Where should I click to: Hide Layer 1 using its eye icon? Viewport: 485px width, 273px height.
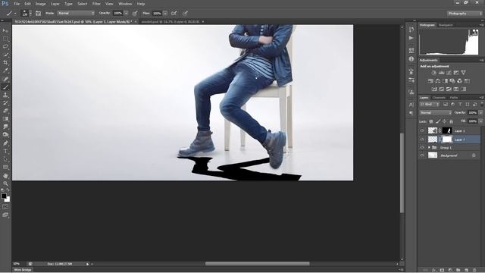coord(422,131)
